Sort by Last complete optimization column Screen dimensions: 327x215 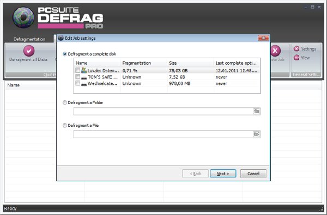pos(237,63)
